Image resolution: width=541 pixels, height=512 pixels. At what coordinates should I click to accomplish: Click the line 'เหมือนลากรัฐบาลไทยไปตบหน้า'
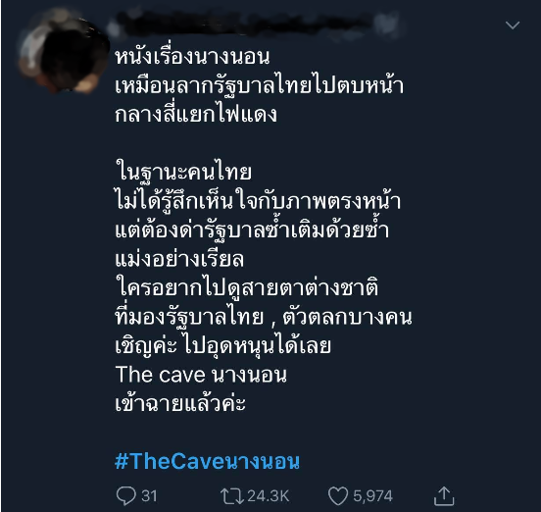pyautogui.click(x=259, y=85)
